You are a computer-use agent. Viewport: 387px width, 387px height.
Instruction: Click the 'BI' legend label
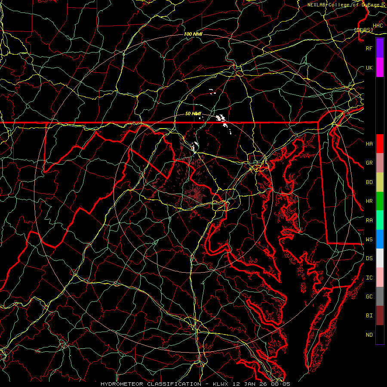369,316
